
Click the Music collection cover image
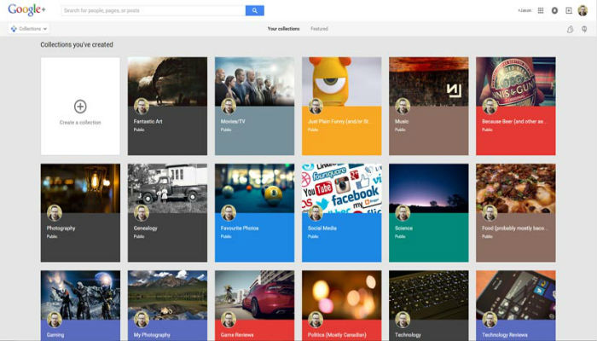[x=429, y=82]
